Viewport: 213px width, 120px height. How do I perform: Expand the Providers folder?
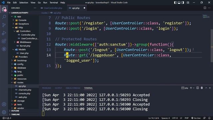click(x=23, y=57)
